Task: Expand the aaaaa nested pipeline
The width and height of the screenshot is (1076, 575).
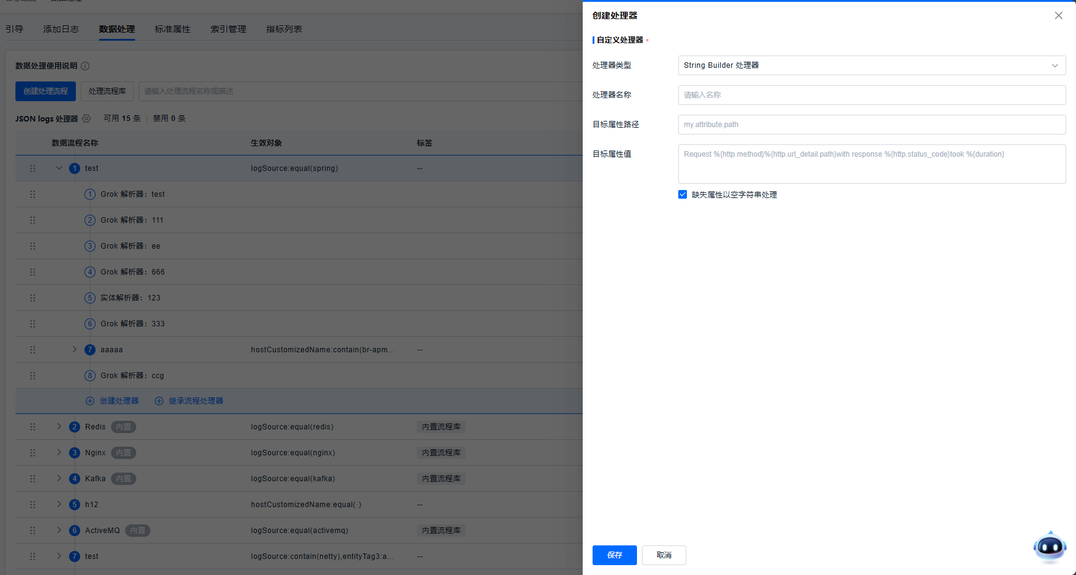Action: tap(75, 350)
